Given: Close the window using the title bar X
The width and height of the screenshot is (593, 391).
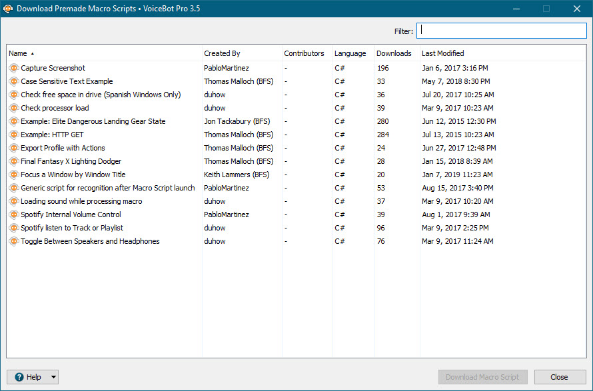Looking at the screenshot, I should pos(577,9).
